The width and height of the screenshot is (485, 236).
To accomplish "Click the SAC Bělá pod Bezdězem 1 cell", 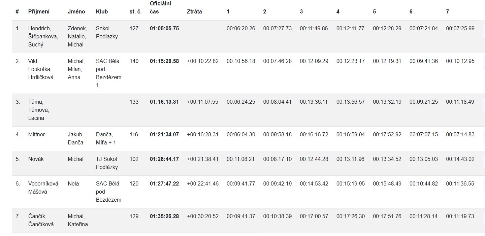I will click(108, 73).
